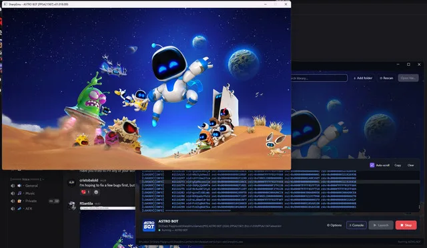Clear the console log
The width and height of the screenshot is (427, 248).
pyautogui.click(x=410, y=165)
